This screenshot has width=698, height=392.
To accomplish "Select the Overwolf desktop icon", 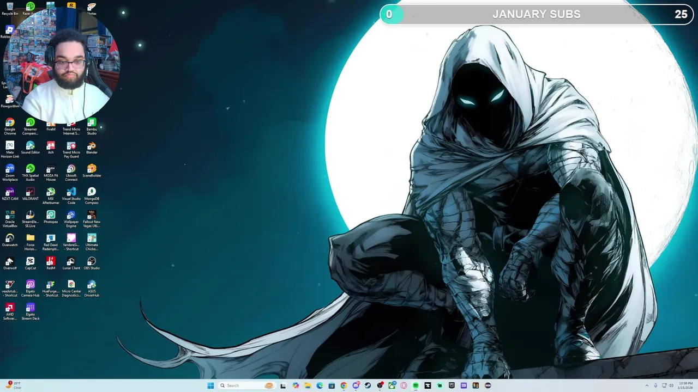I will 10,264.
